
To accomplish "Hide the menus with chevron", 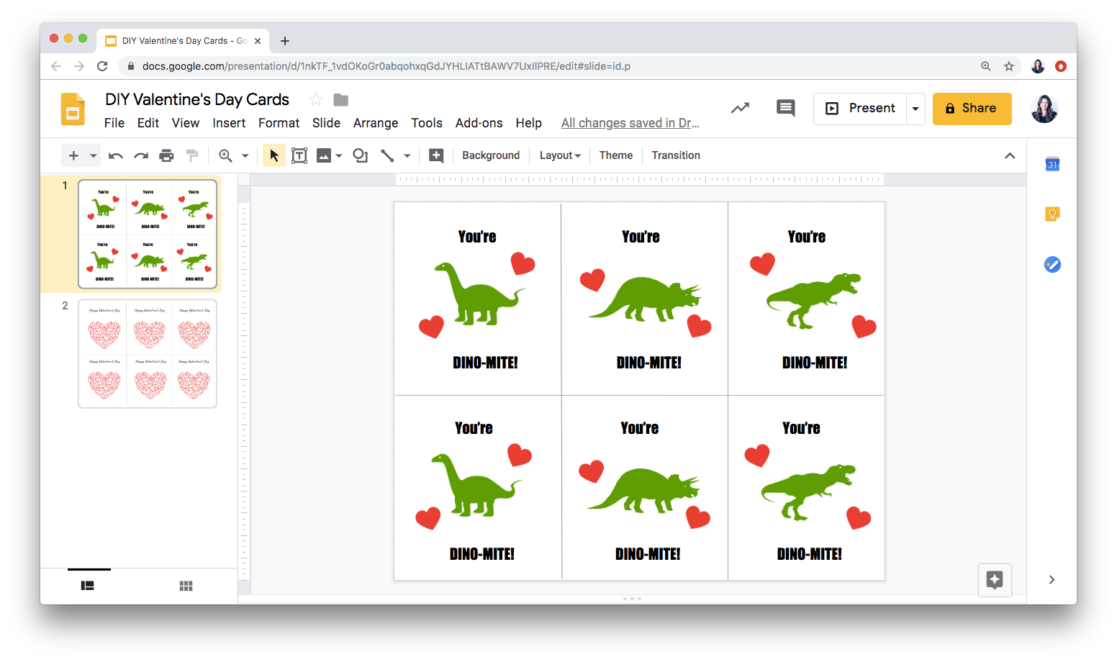I will 1010,155.
